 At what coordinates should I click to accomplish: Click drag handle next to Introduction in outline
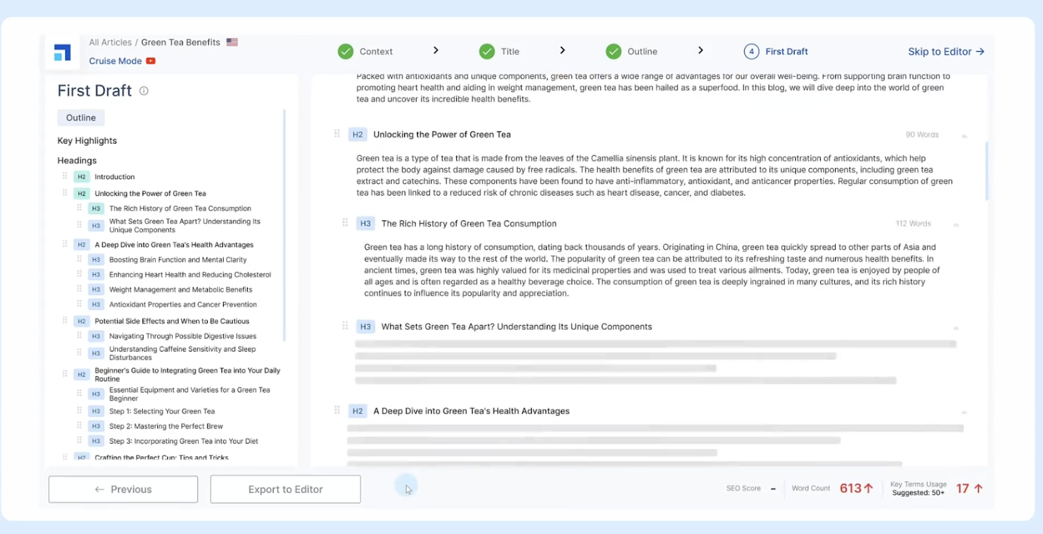[x=65, y=177]
